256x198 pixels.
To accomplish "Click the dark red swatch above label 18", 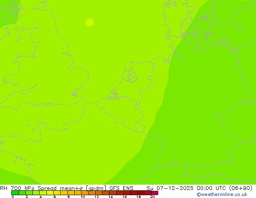I will click(141, 193).
